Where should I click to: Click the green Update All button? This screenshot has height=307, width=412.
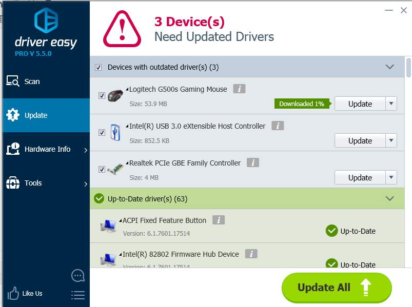337,288
